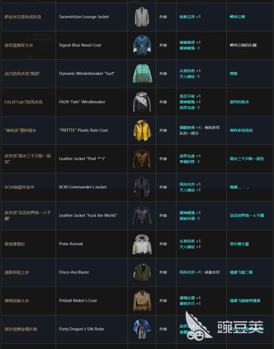This screenshot has width=274, height=349.
Task: Click the 钢筋铁骨 skill link
Action: pos(187,128)
